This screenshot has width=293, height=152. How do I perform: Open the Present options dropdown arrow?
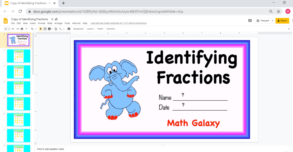[272, 21]
